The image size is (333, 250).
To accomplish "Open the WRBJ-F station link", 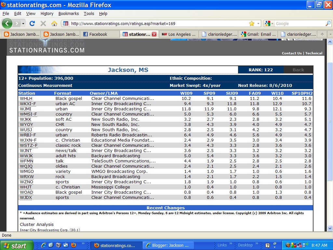I will (28, 135).
